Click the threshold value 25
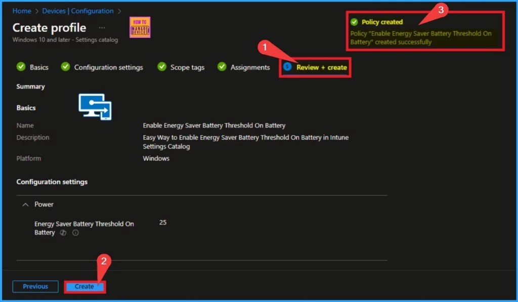 pyautogui.click(x=163, y=223)
